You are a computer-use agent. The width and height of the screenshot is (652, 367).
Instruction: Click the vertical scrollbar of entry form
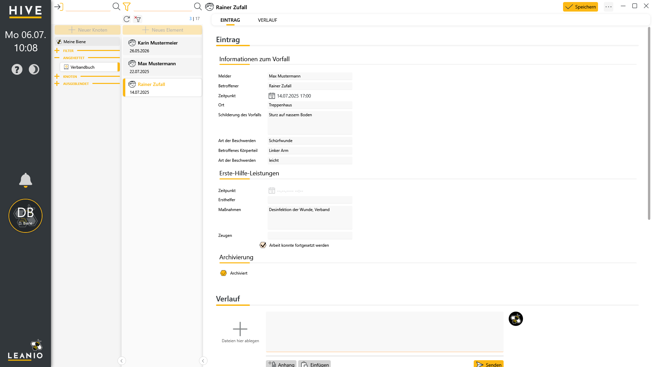(x=649, y=123)
